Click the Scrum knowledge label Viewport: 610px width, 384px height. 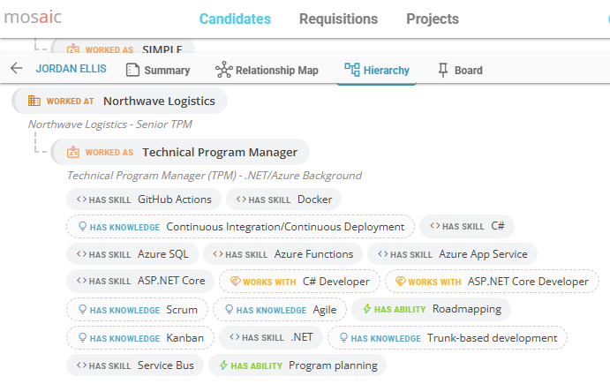182,310
